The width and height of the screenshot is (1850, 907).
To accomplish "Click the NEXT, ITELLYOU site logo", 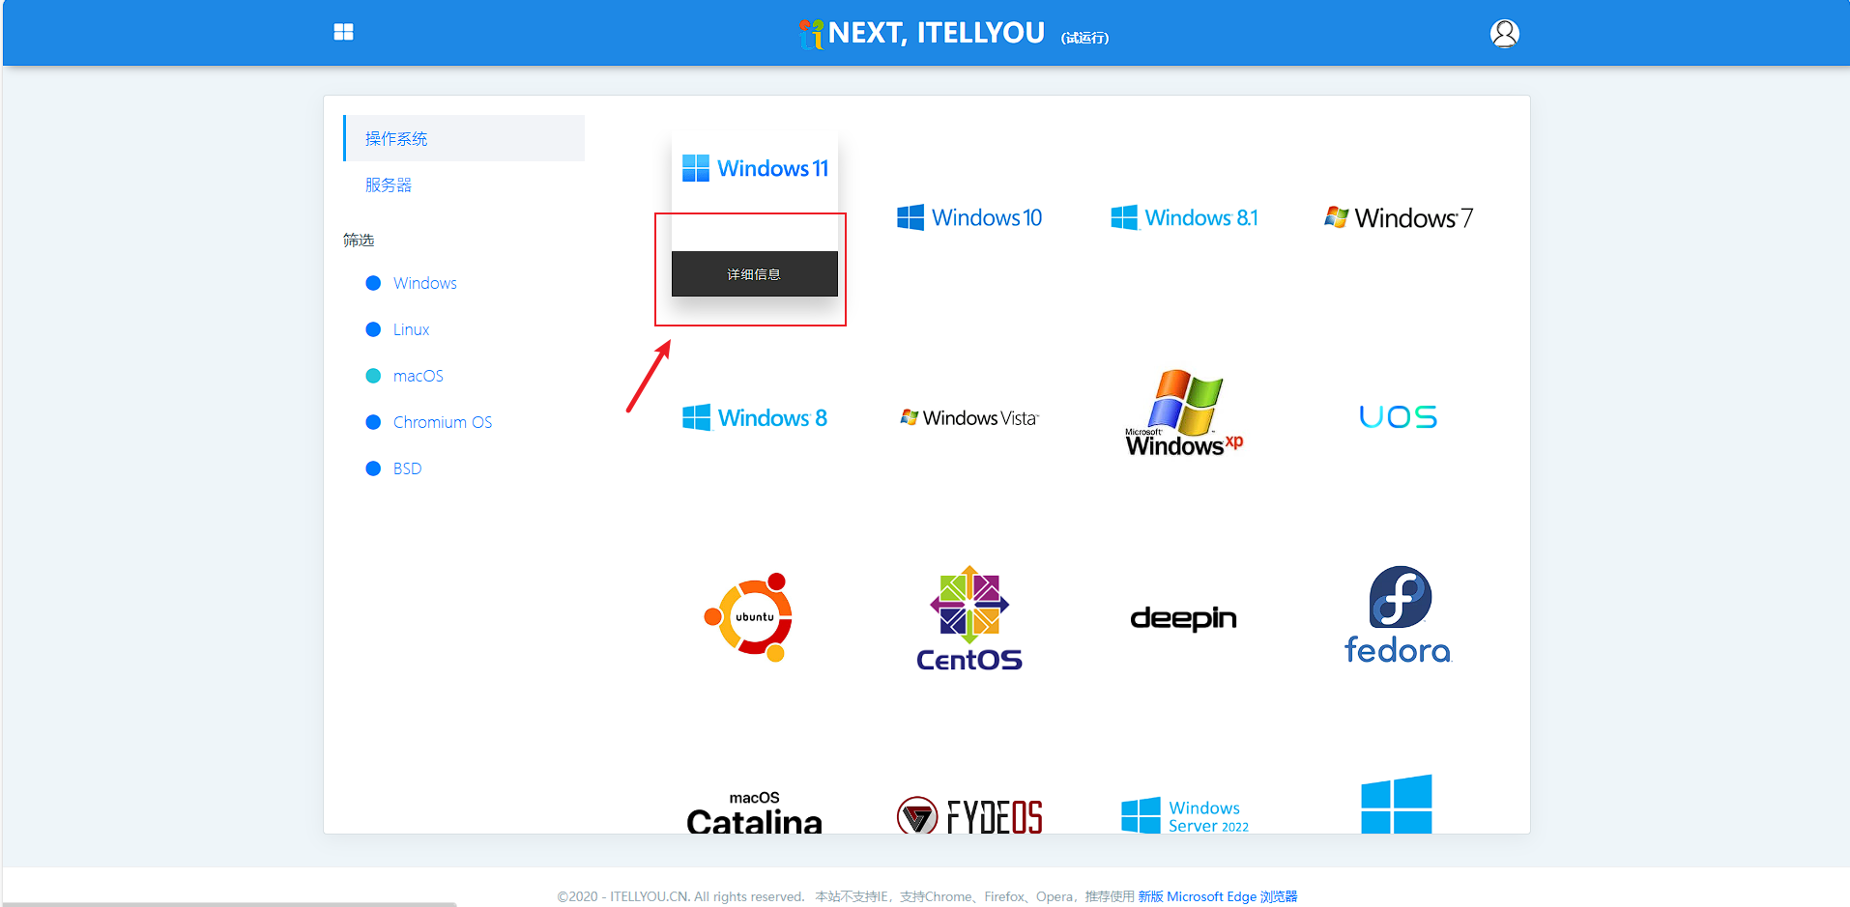I will pyautogui.click(x=923, y=34).
